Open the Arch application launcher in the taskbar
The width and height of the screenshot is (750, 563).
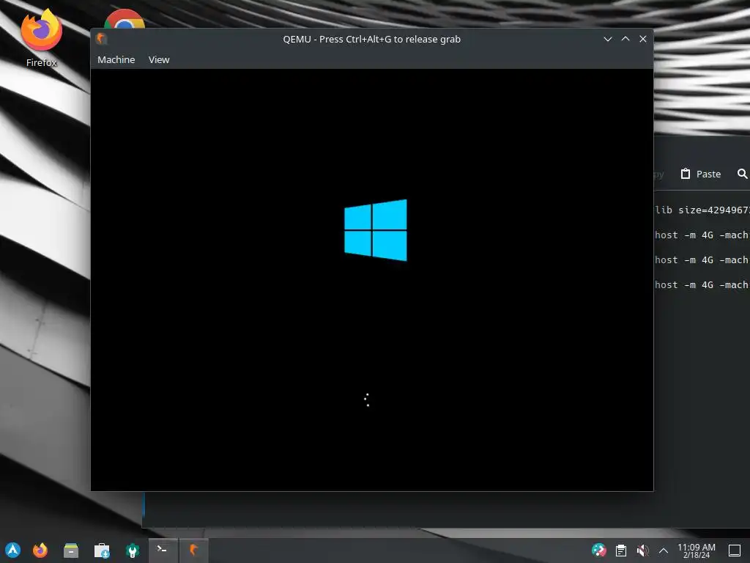pyautogui.click(x=13, y=550)
